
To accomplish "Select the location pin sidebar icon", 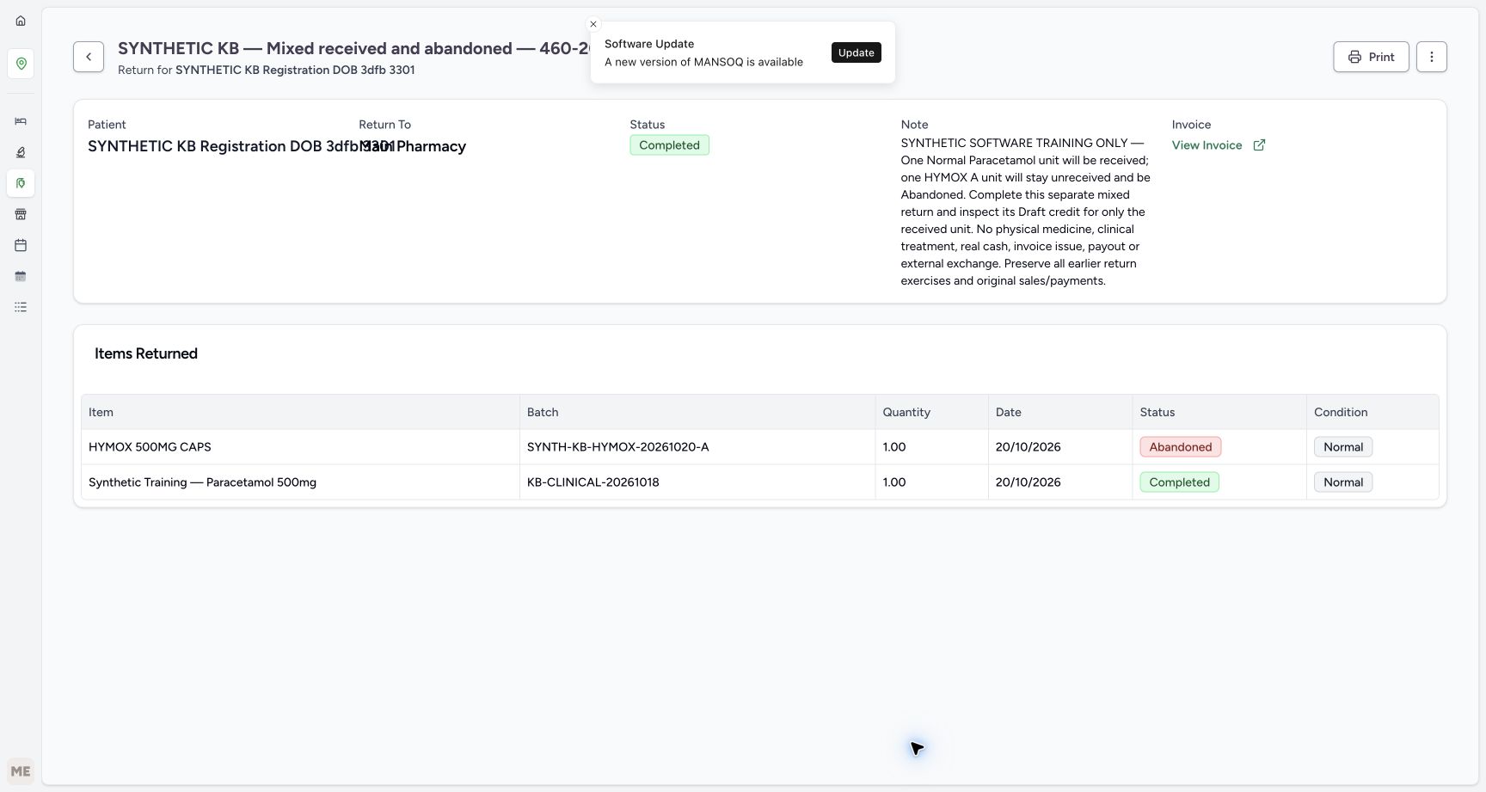I will point(21,64).
